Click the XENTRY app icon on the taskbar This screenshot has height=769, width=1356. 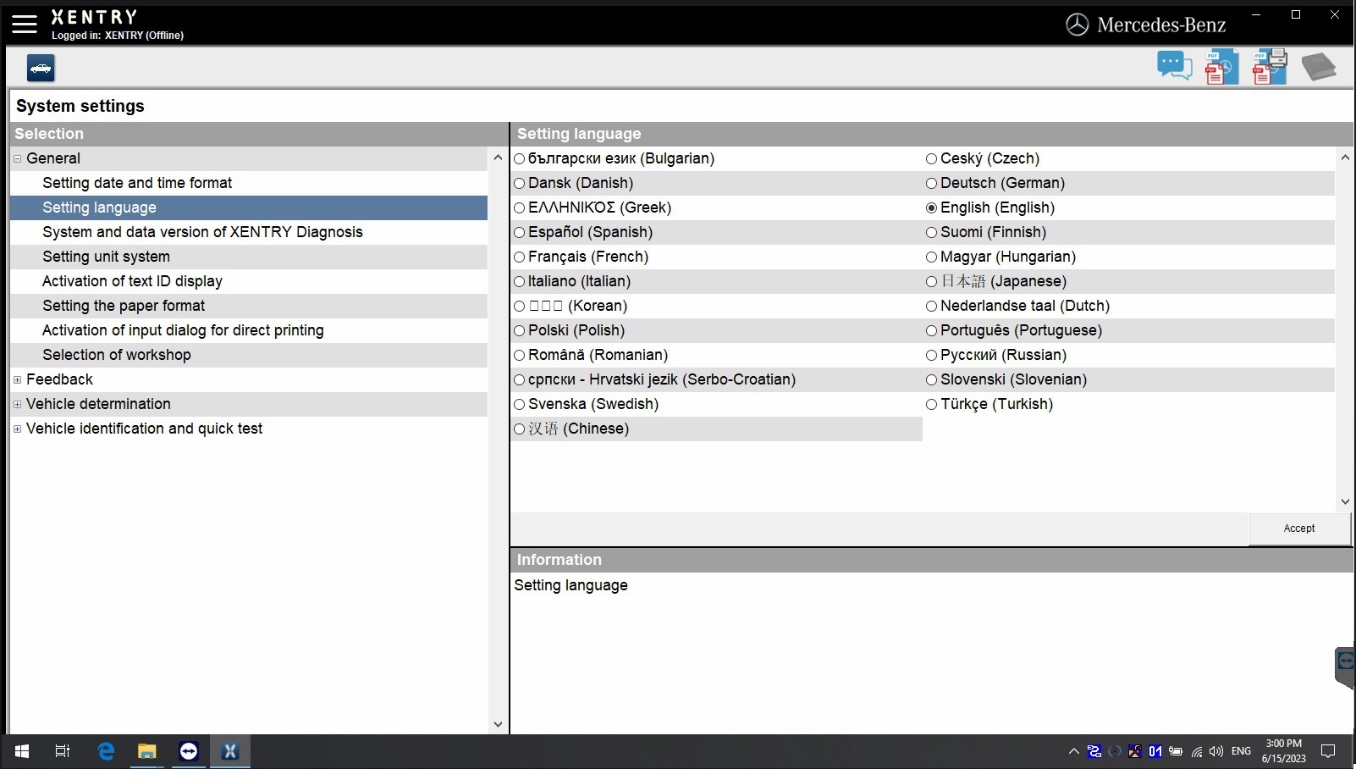(x=230, y=751)
